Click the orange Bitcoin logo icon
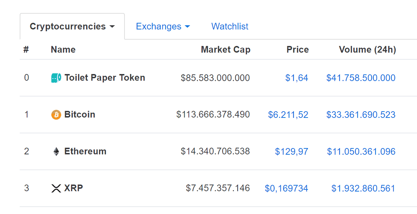 (56, 115)
